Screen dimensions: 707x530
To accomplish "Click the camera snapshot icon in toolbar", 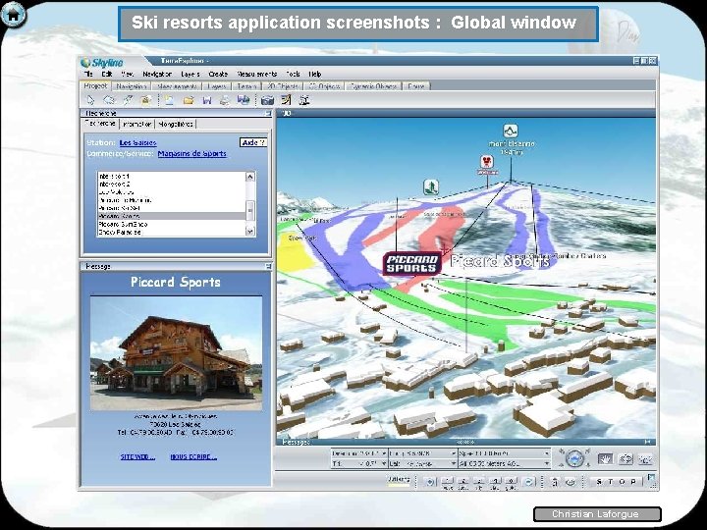I will tap(267, 100).
